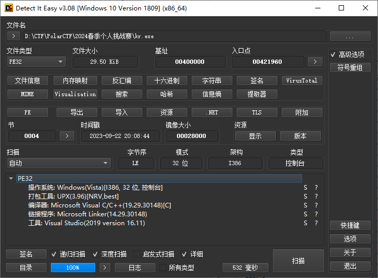The height and width of the screenshot is (278, 378).
Task: Open the 十六进制 hex viewer
Action: click(x=167, y=80)
